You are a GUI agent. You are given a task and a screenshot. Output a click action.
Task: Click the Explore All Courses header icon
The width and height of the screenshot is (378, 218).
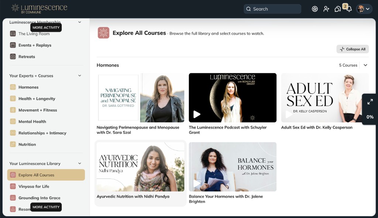[x=103, y=33]
